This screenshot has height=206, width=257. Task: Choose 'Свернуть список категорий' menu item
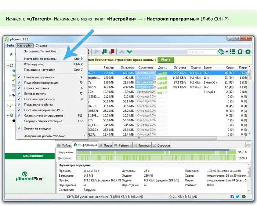[51, 121]
